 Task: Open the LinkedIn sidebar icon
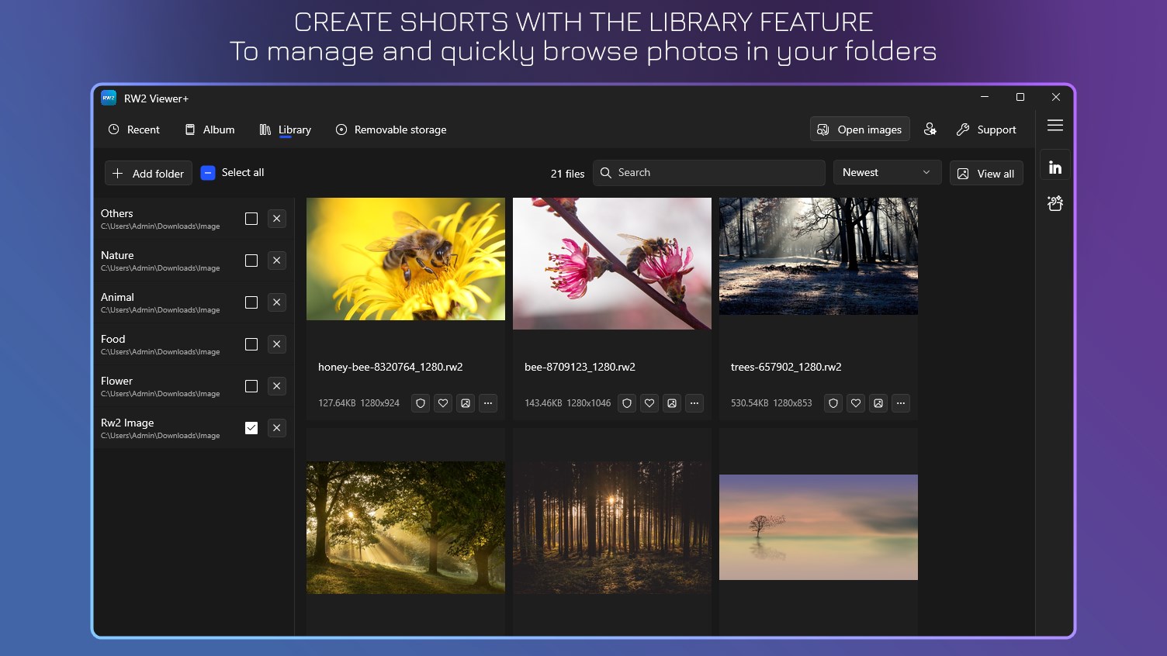(x=1055, y=167)
